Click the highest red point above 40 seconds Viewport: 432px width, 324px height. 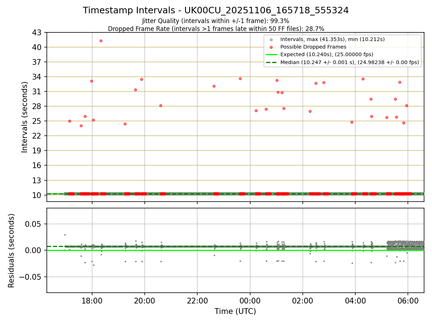[x=101, y=41]
